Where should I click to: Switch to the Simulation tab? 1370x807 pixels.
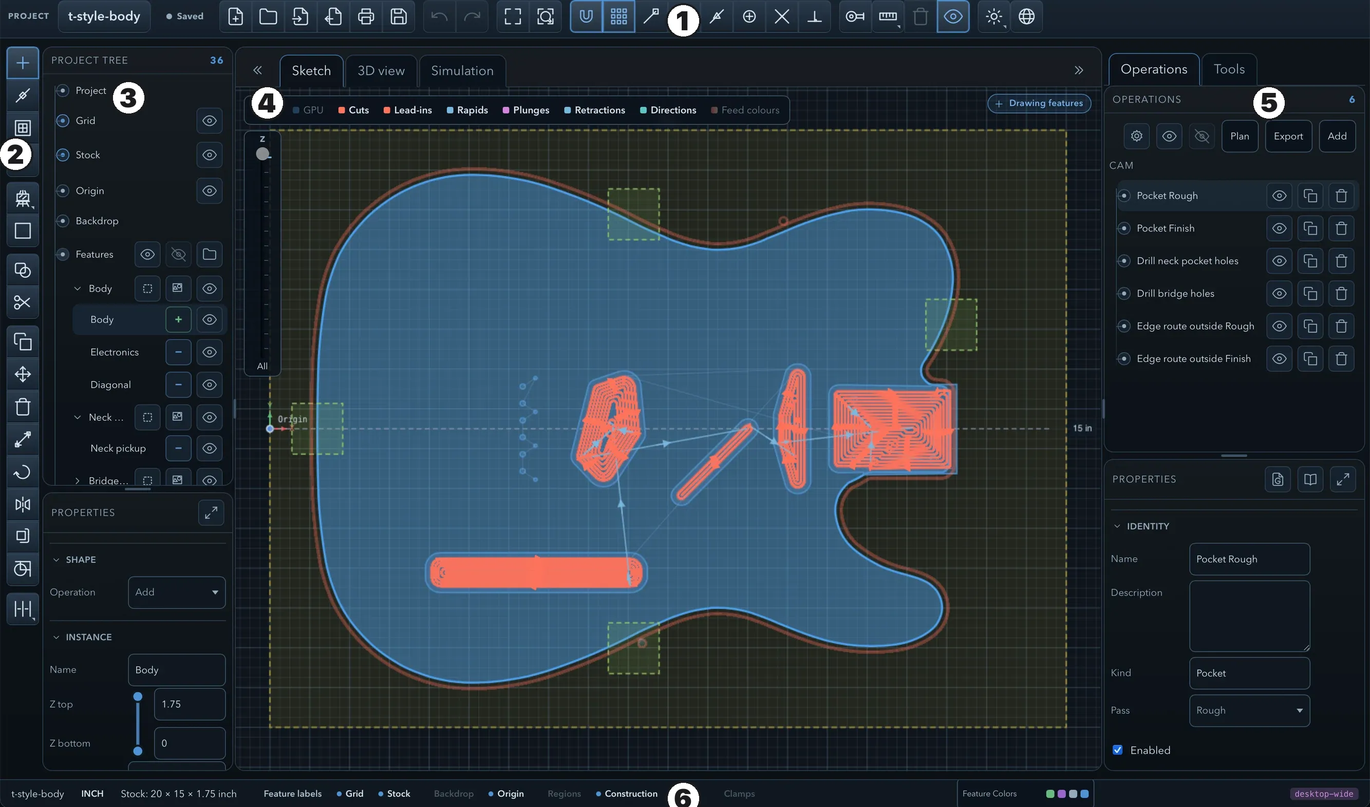pos(462,71)
